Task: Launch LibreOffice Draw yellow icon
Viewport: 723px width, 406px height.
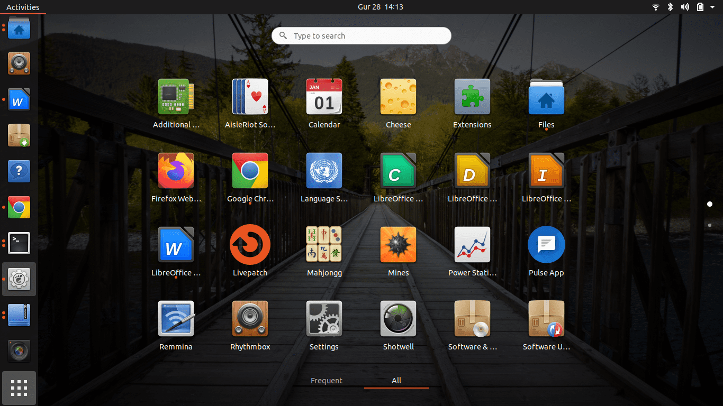Action: pos(473,178)
